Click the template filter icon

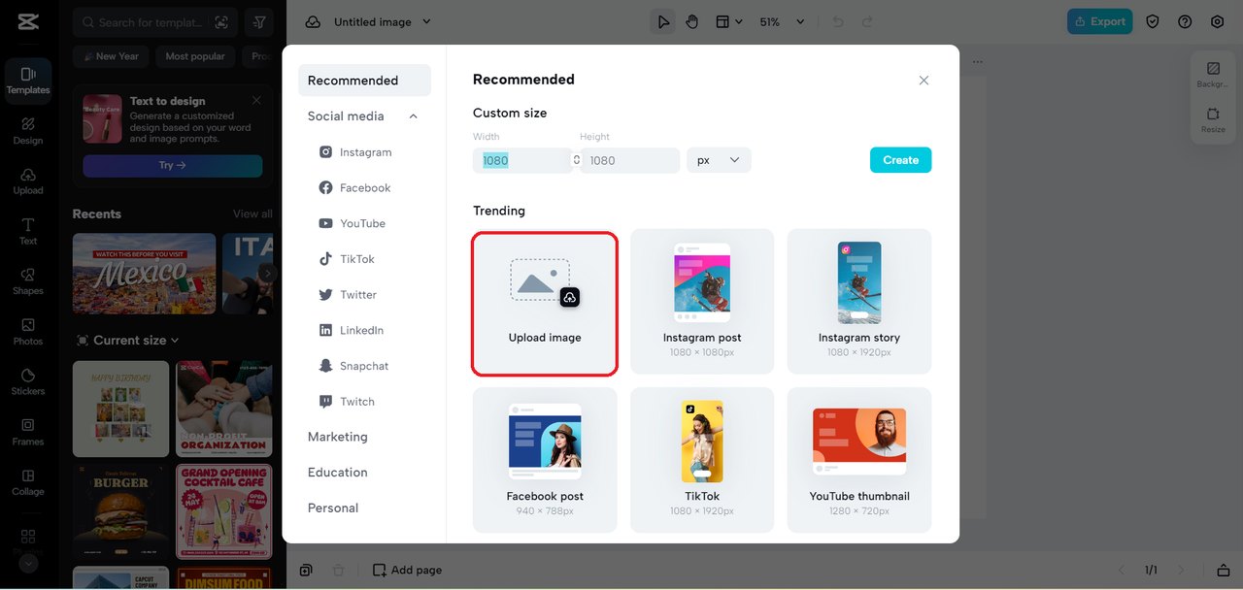258,21
